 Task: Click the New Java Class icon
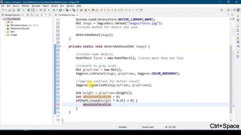point(85,10)
